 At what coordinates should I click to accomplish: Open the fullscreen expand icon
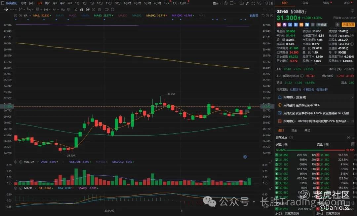pos(253,3)
